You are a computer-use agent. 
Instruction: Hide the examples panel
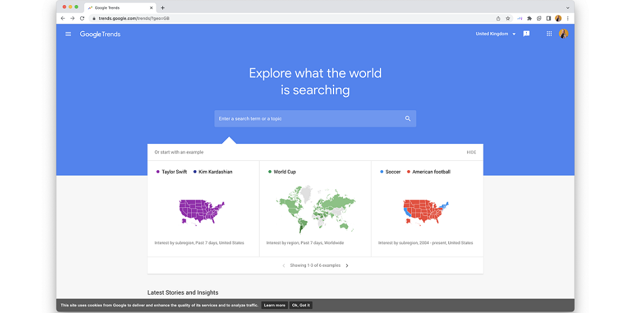[x=471, y=153]
